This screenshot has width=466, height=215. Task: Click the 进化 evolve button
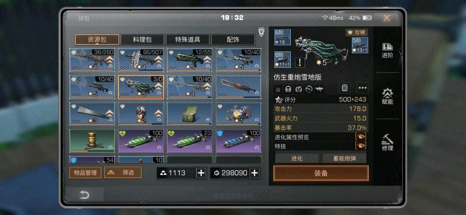[x=296, y=158]
